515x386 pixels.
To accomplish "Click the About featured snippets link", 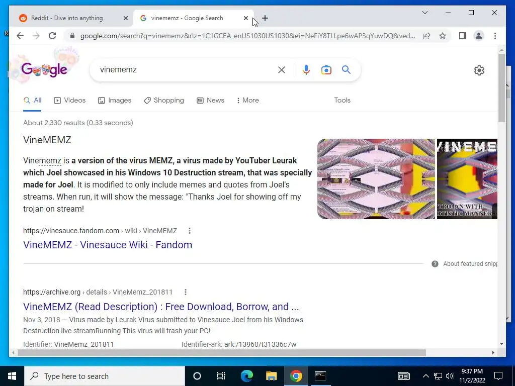I will tap(470, 264).
